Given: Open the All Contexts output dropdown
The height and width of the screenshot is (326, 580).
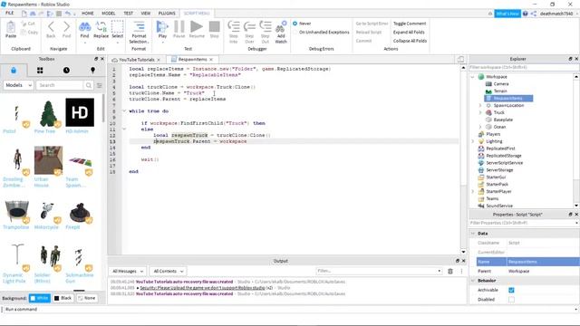Looking at the screenshot, I should (x=169, y=271).
